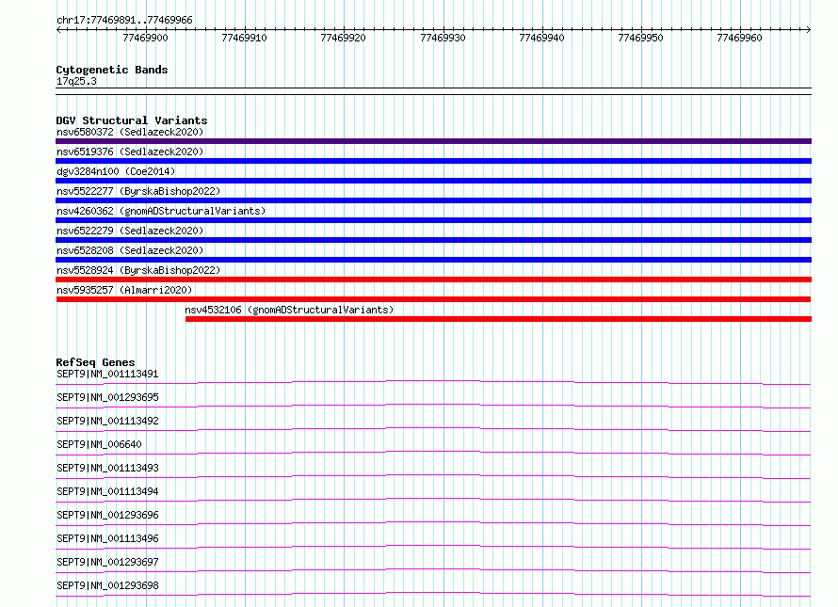Click the Cytogenetic Bands track title
The height and width of the screenshot is (607, 838).
(112, 70)
